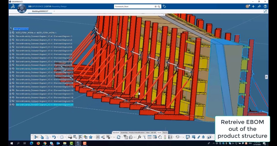Switch to the Standard toolbar tab

coord(116,132)
